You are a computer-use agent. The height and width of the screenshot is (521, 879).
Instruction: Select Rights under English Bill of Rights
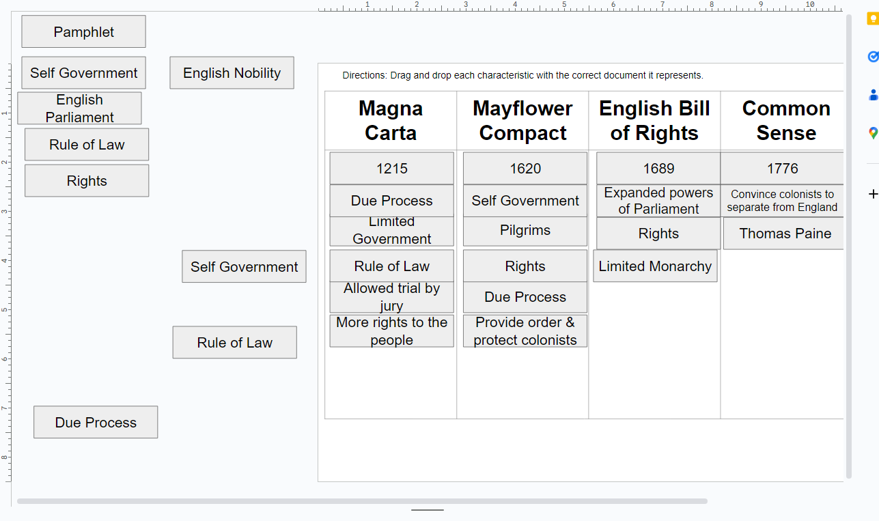pos(658,234)
